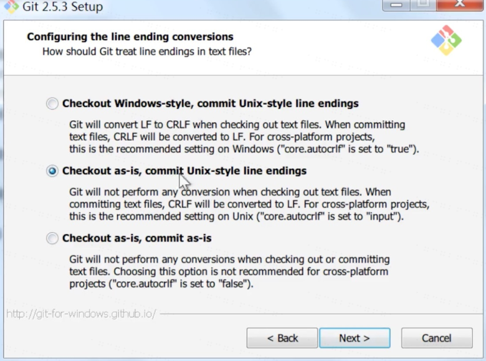The image size is (486, 361).
Task: Select Checkout as-is, commit as-is radio button
Action: coord(52,238)
